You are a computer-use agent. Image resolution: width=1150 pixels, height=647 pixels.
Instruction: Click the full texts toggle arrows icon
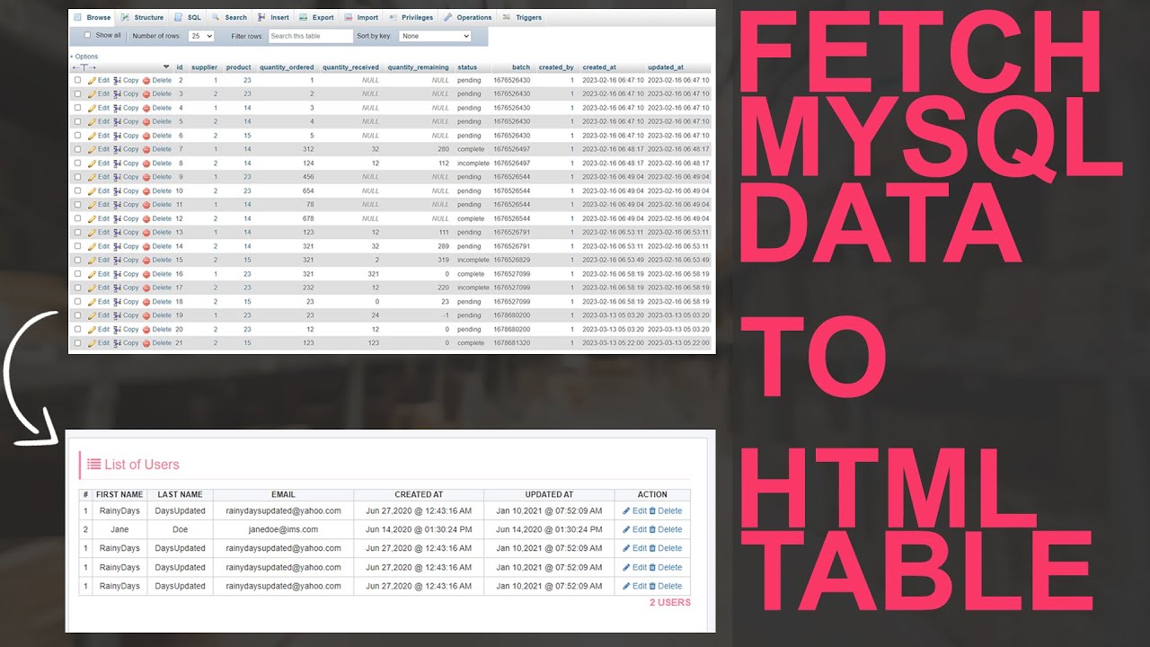(x=84, y=67)
